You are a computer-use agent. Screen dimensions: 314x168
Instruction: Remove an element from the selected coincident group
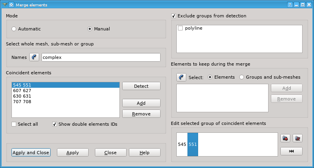click(297, 138)
